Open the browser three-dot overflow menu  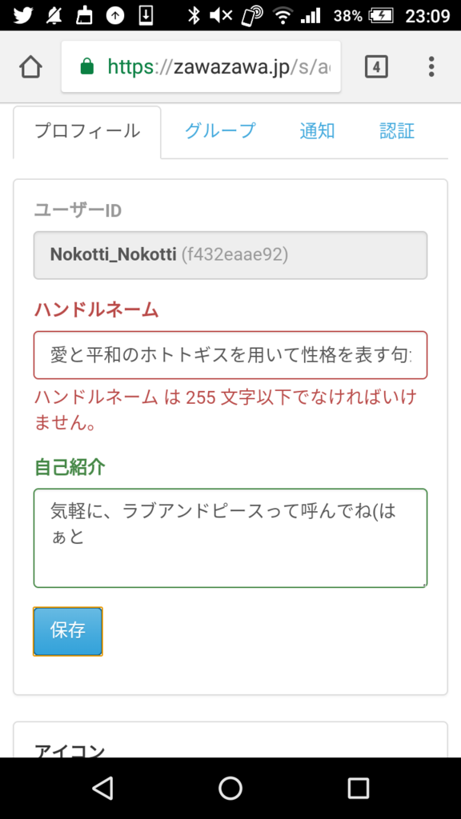tap(431, 67)
